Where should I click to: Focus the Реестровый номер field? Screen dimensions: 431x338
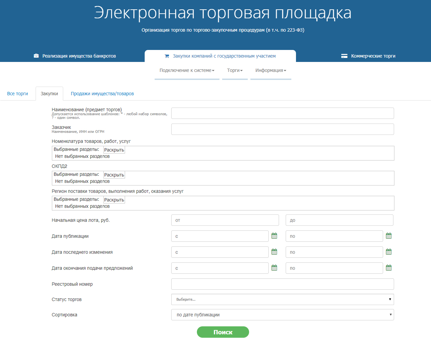coord(283,284)
